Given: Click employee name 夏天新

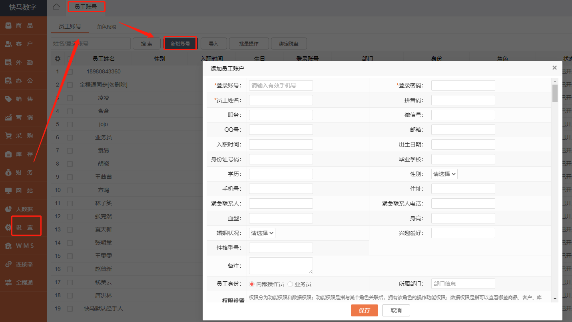Looking at the screenshot, I should click(x=104, y=230).
